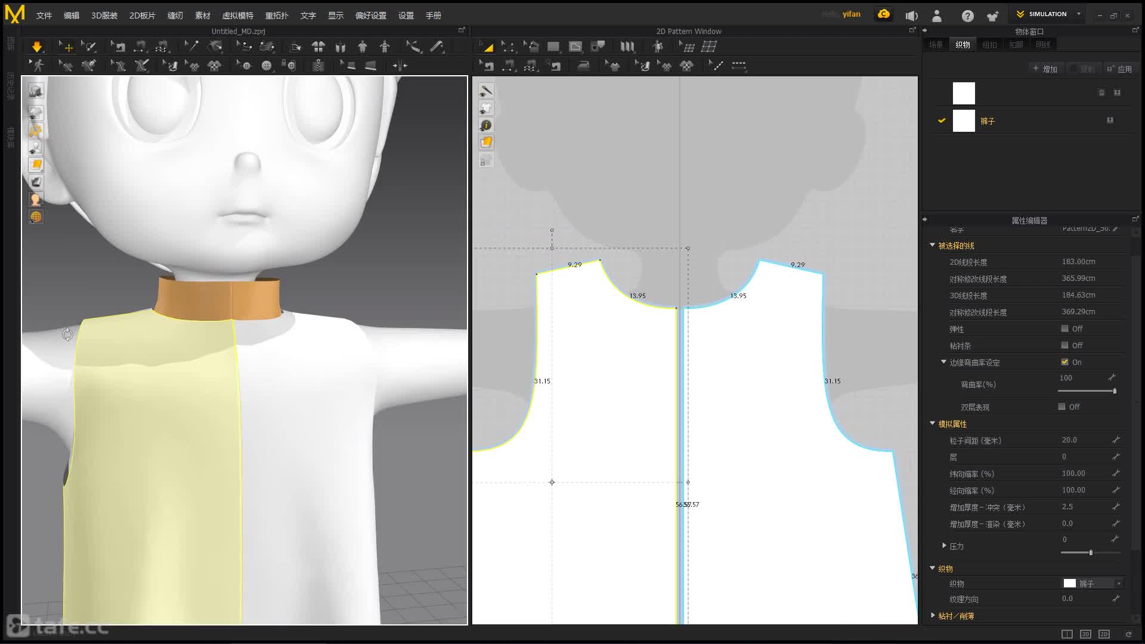The width and height of the screenshot is (1145, 644).
Task: Click the orange Simulate arrow icon
Action: 37,47
